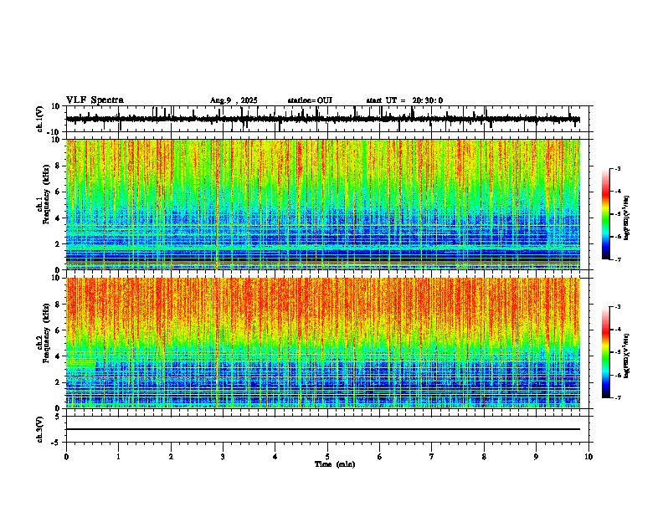
Task: Select the "start UT = 20:30:0" text
Action: coord(404,100)
